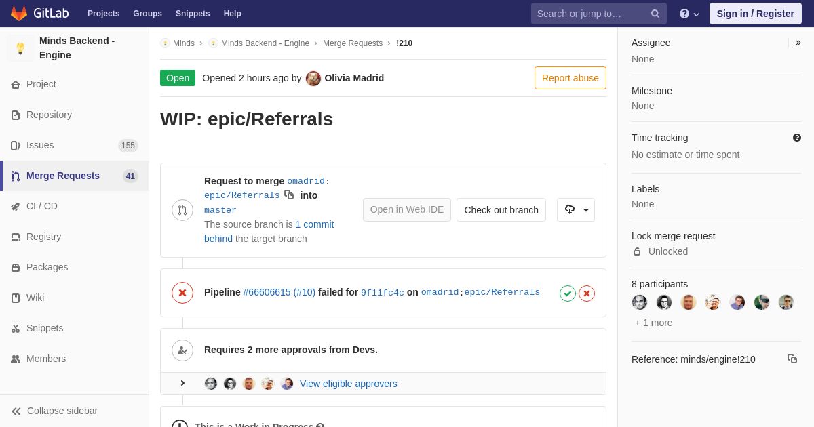Click the GitLab fox logo
814x427 pixels.
click(x=19, y=14)
